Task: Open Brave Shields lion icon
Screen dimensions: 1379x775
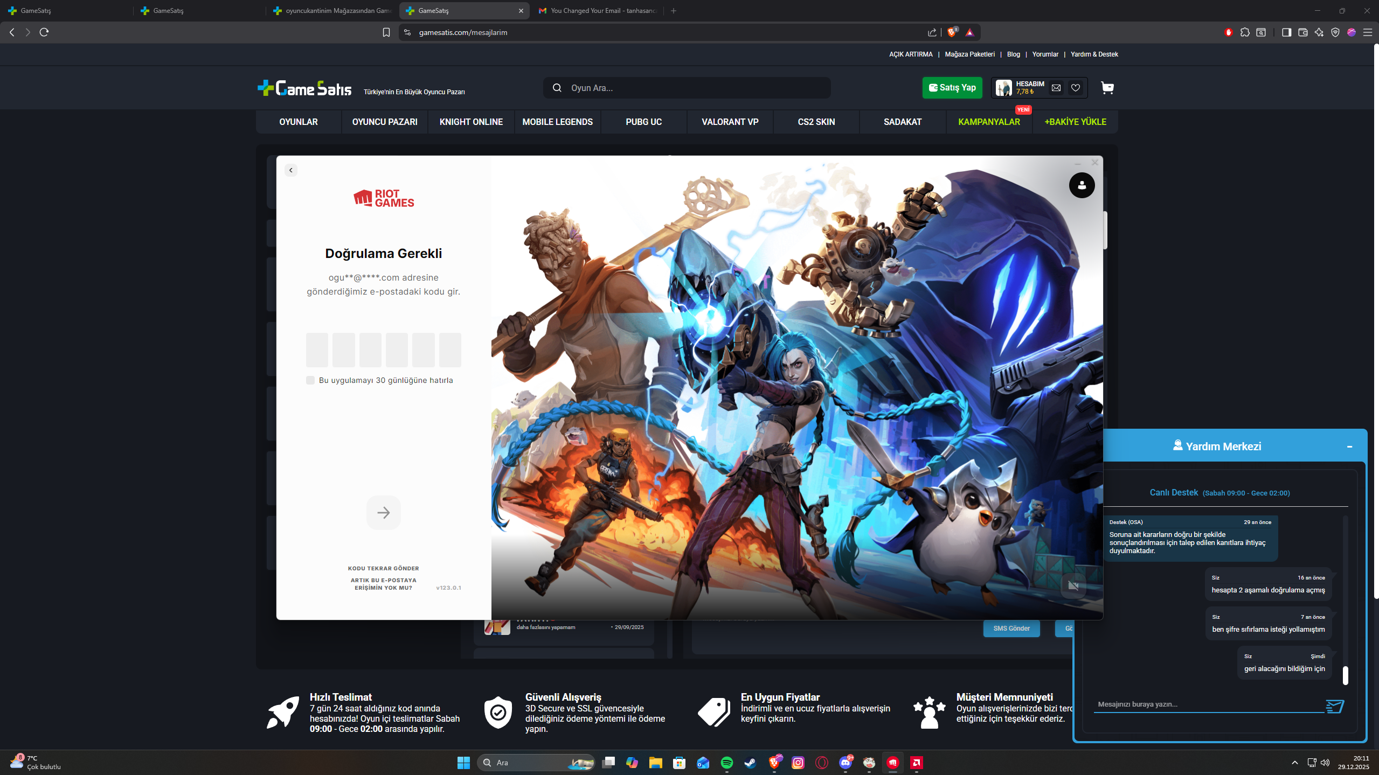Action: [952, 32]
